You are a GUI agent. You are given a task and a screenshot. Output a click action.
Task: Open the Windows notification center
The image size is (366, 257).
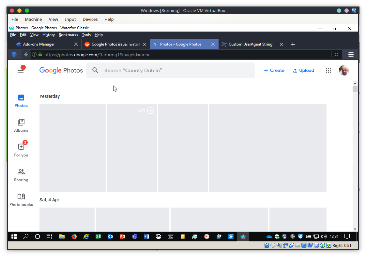347,237
